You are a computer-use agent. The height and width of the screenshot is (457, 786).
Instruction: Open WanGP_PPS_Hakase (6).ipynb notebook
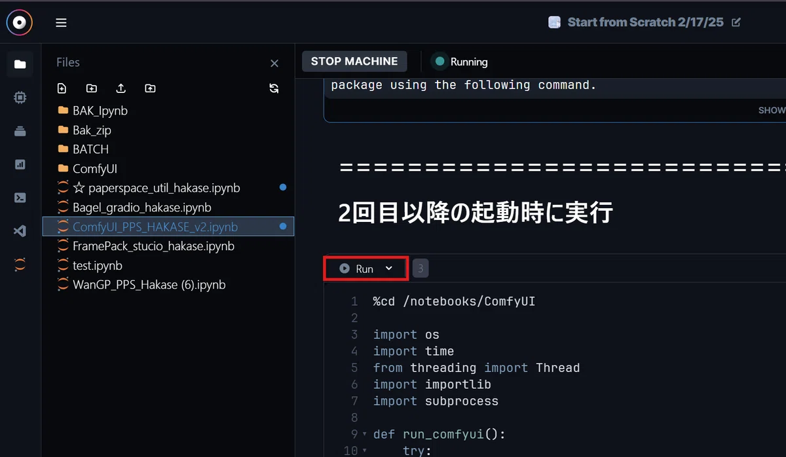tap(168, 285)
